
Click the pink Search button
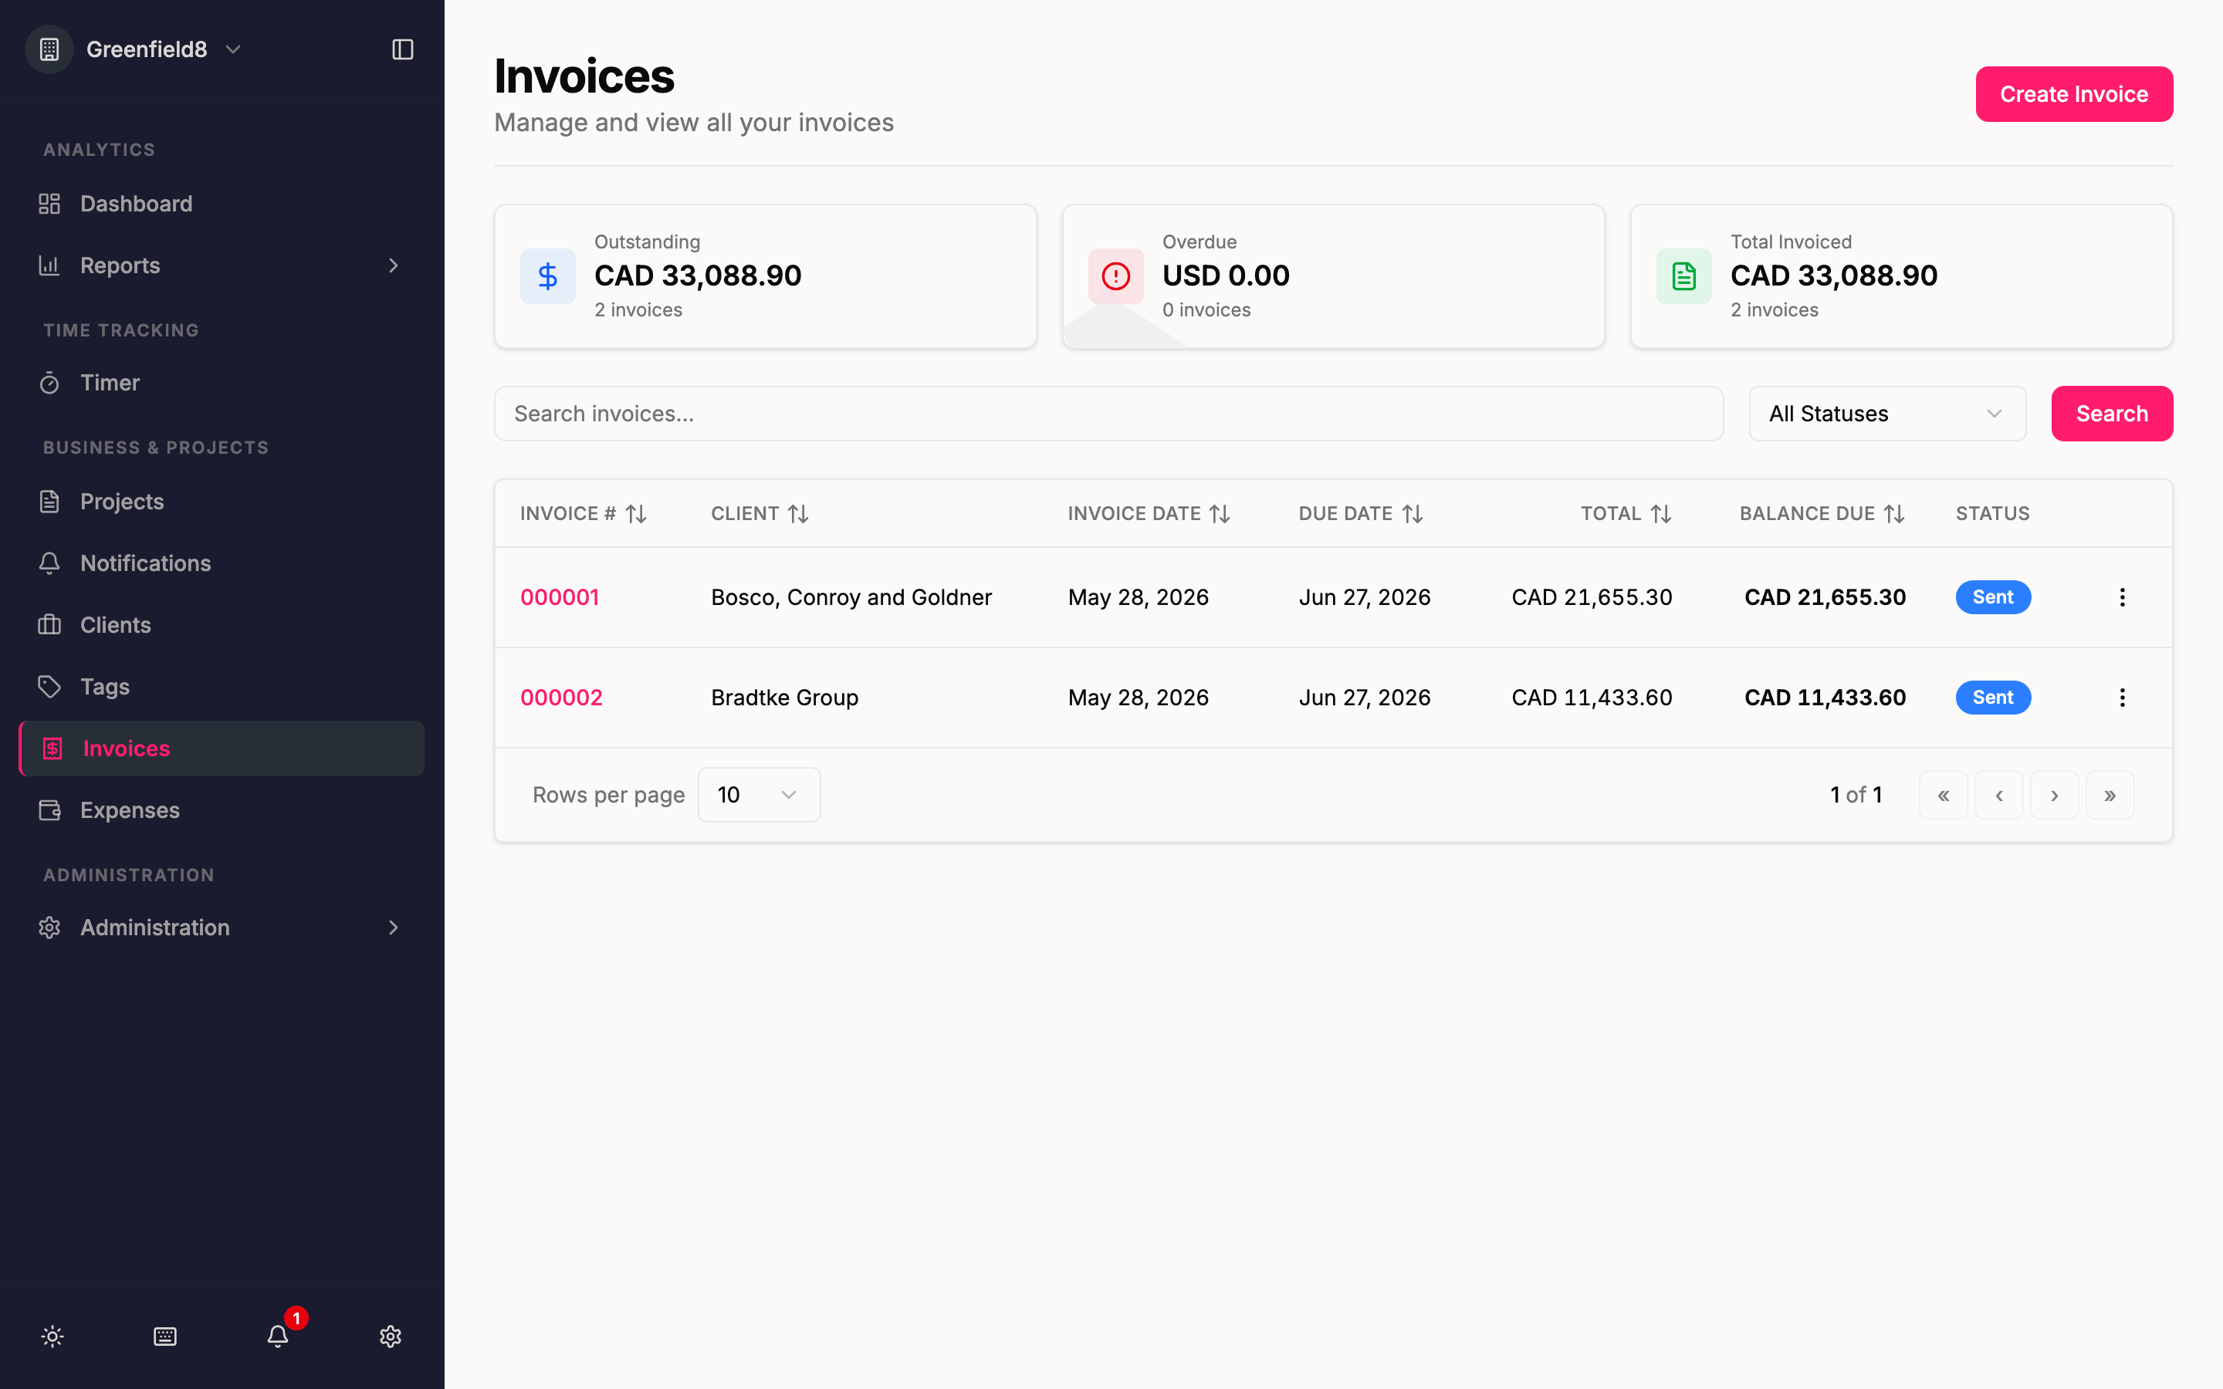(2112, 414)
